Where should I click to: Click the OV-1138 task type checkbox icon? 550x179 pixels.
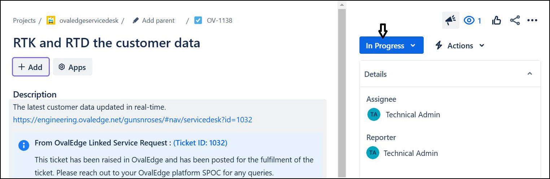pos(198,21)
